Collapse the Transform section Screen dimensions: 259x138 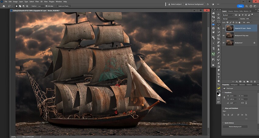[x=223, y=93]
